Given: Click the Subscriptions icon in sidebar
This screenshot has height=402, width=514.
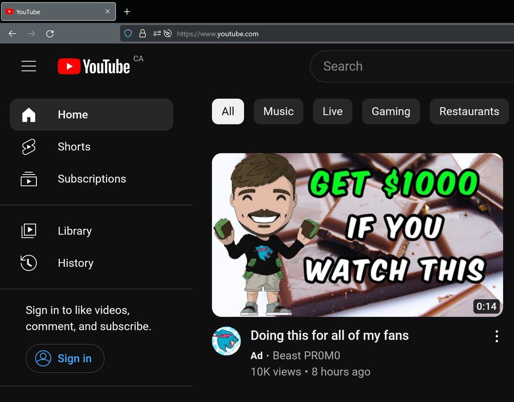Looking at the screenshot, I should 29,179.
